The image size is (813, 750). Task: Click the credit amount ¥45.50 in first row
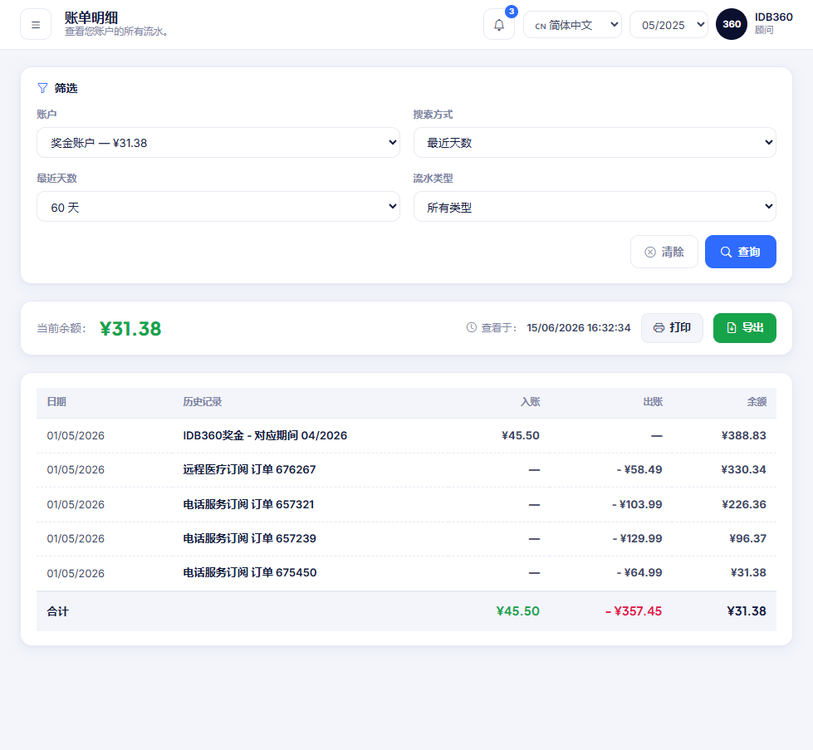(521, 436)
